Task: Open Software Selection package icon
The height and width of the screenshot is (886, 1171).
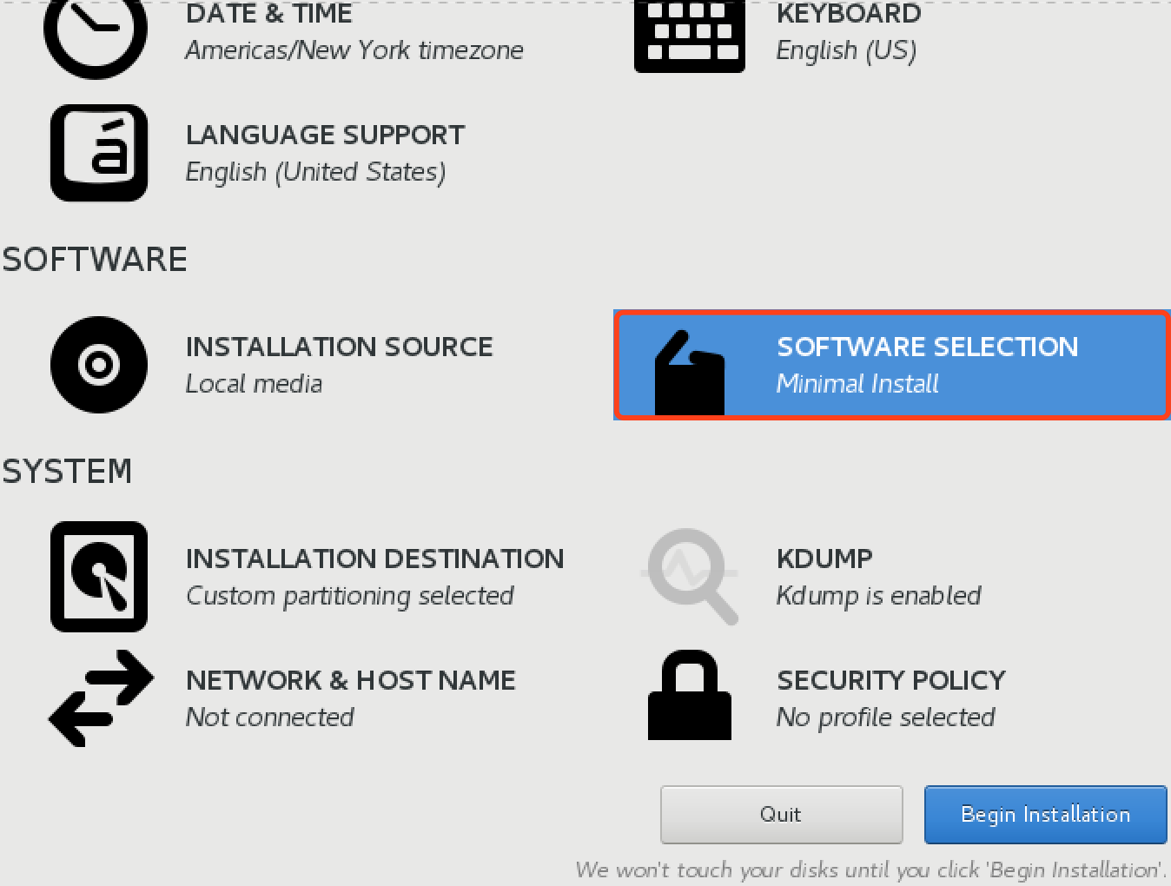Action: click(689, 372)
